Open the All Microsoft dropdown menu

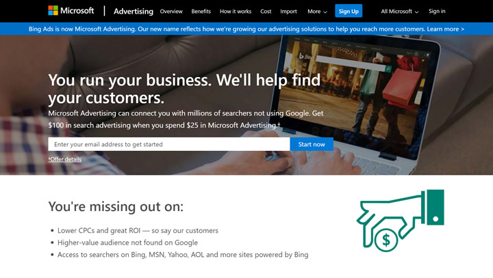point(400,12)
